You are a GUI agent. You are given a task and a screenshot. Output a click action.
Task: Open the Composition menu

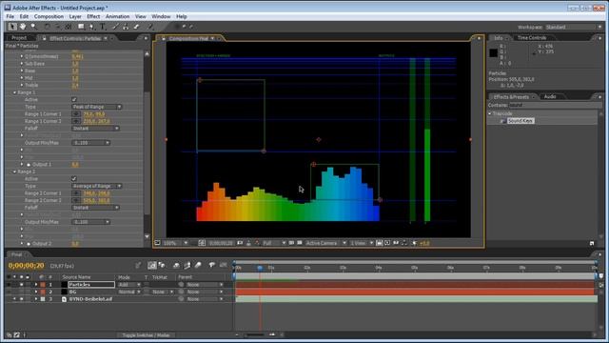49,16
